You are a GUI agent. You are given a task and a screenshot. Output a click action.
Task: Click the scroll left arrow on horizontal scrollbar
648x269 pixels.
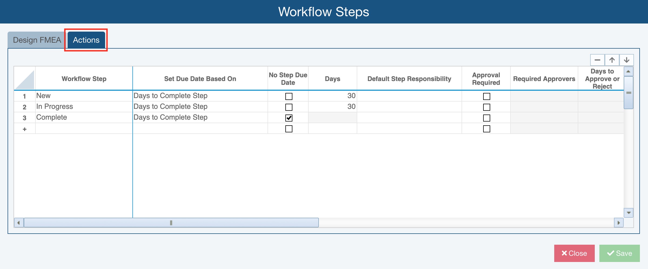(x=19, y=223)
